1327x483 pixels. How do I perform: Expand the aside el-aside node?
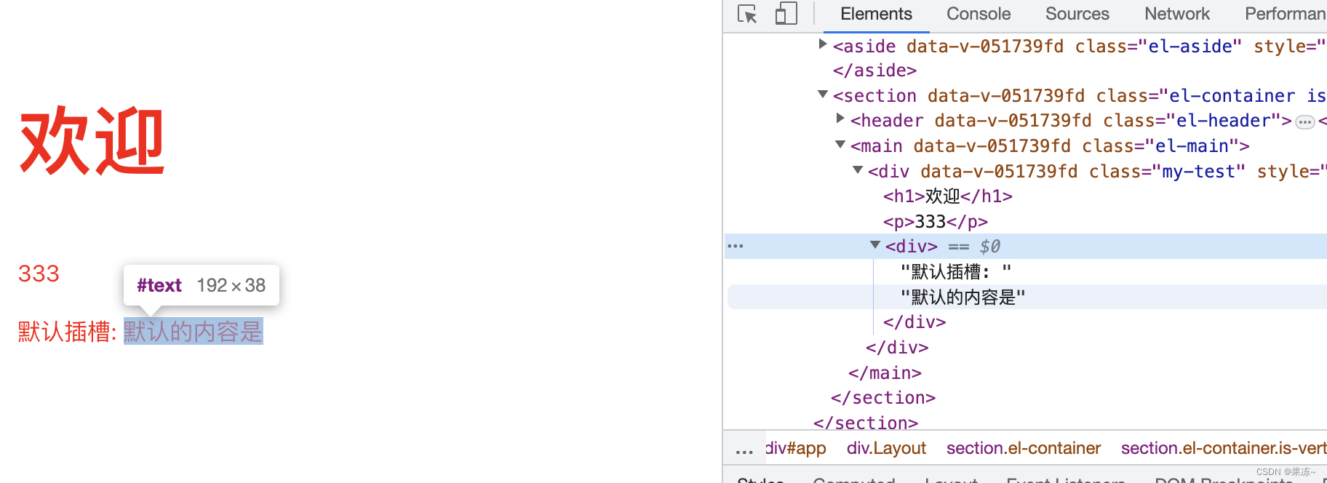[822, 44]
